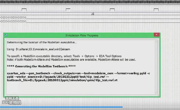The width and height of the screenshot is (180, 110).
Task: Click the dialog's bottom-right resize grip
Action: pyautogui.click(x=158, y=95)
